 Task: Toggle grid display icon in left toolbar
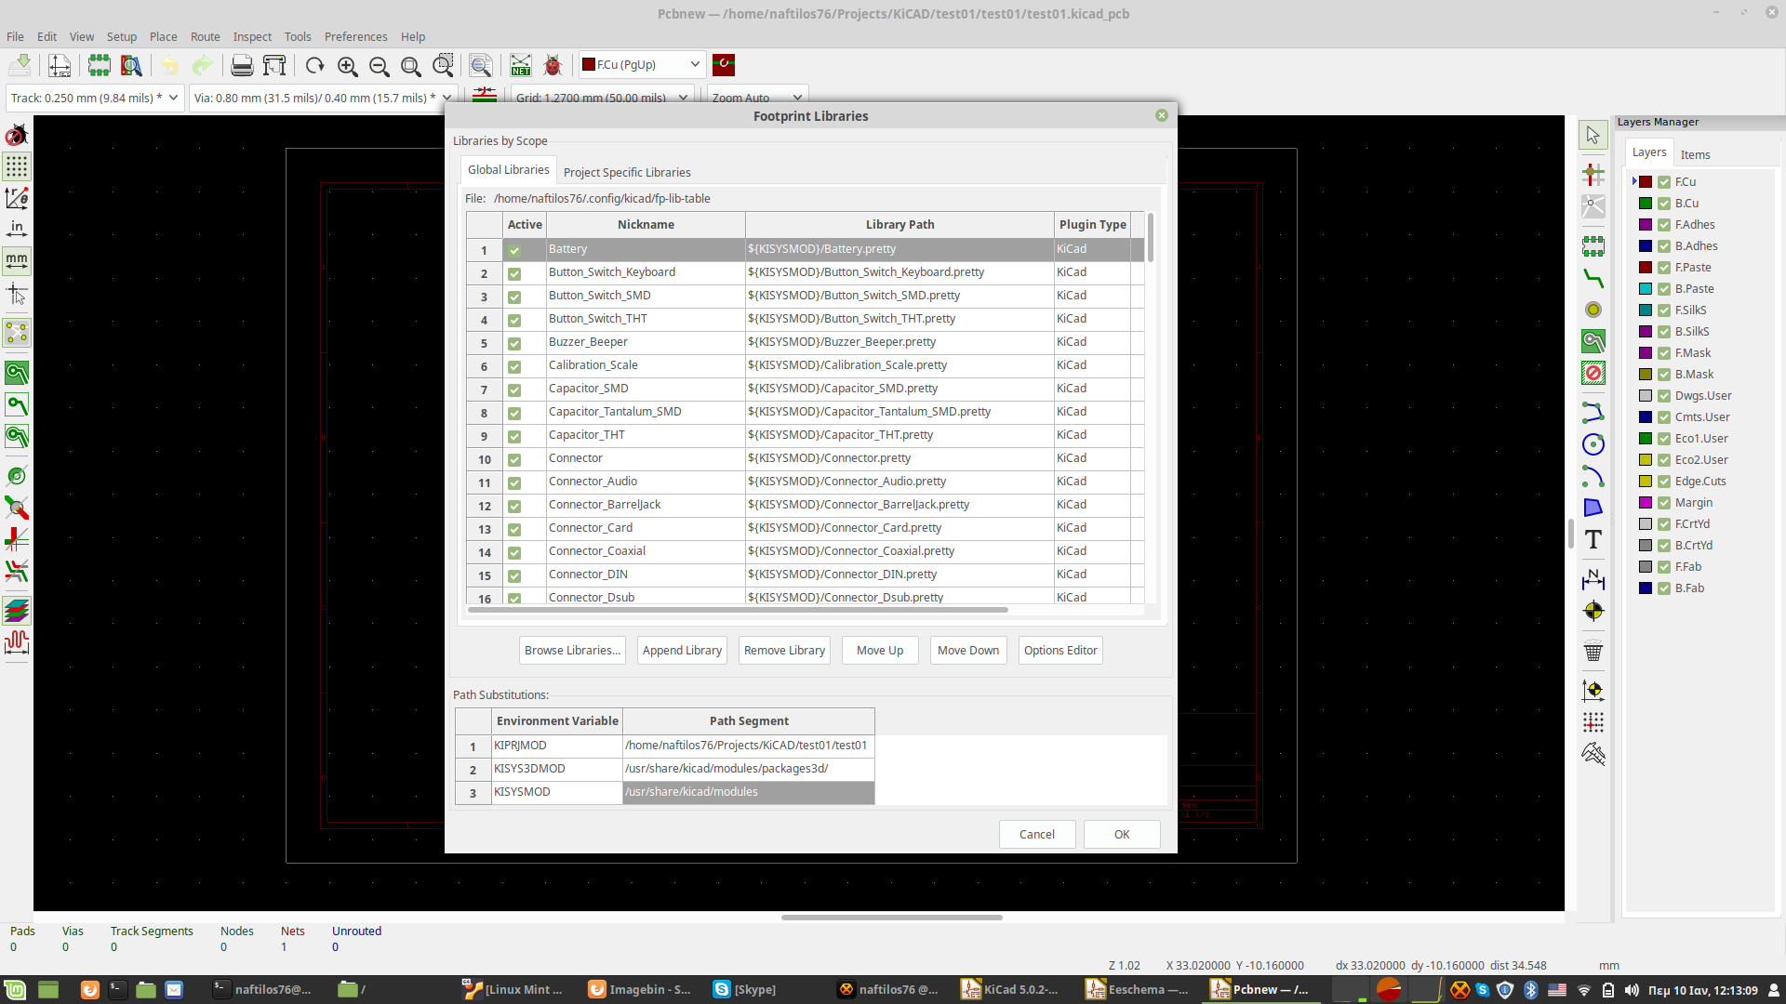point(17,166)
